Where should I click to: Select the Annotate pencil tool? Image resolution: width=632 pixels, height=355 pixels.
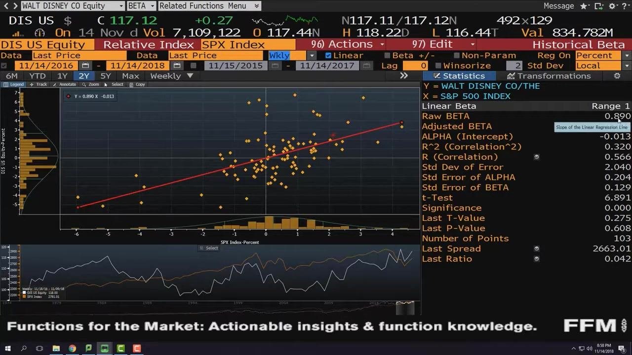coord(64,84)
